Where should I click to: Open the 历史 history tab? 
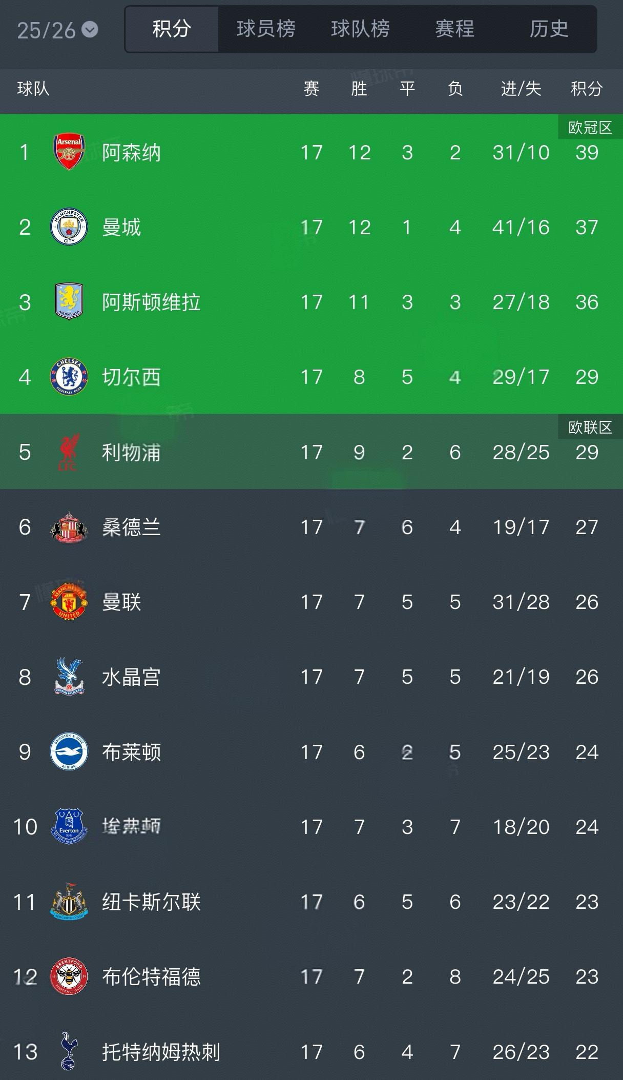pos(549,29)
